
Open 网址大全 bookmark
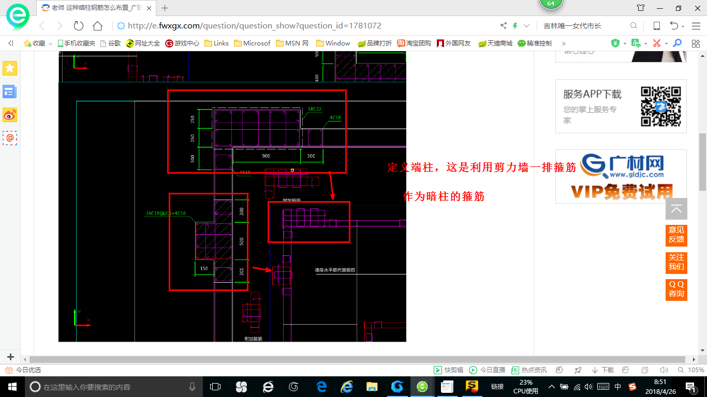(x=143, y=43)
